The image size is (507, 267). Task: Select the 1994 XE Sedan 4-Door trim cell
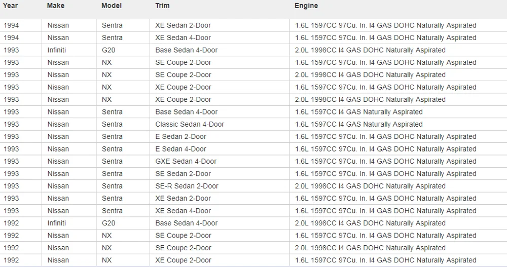pos(183,37)
